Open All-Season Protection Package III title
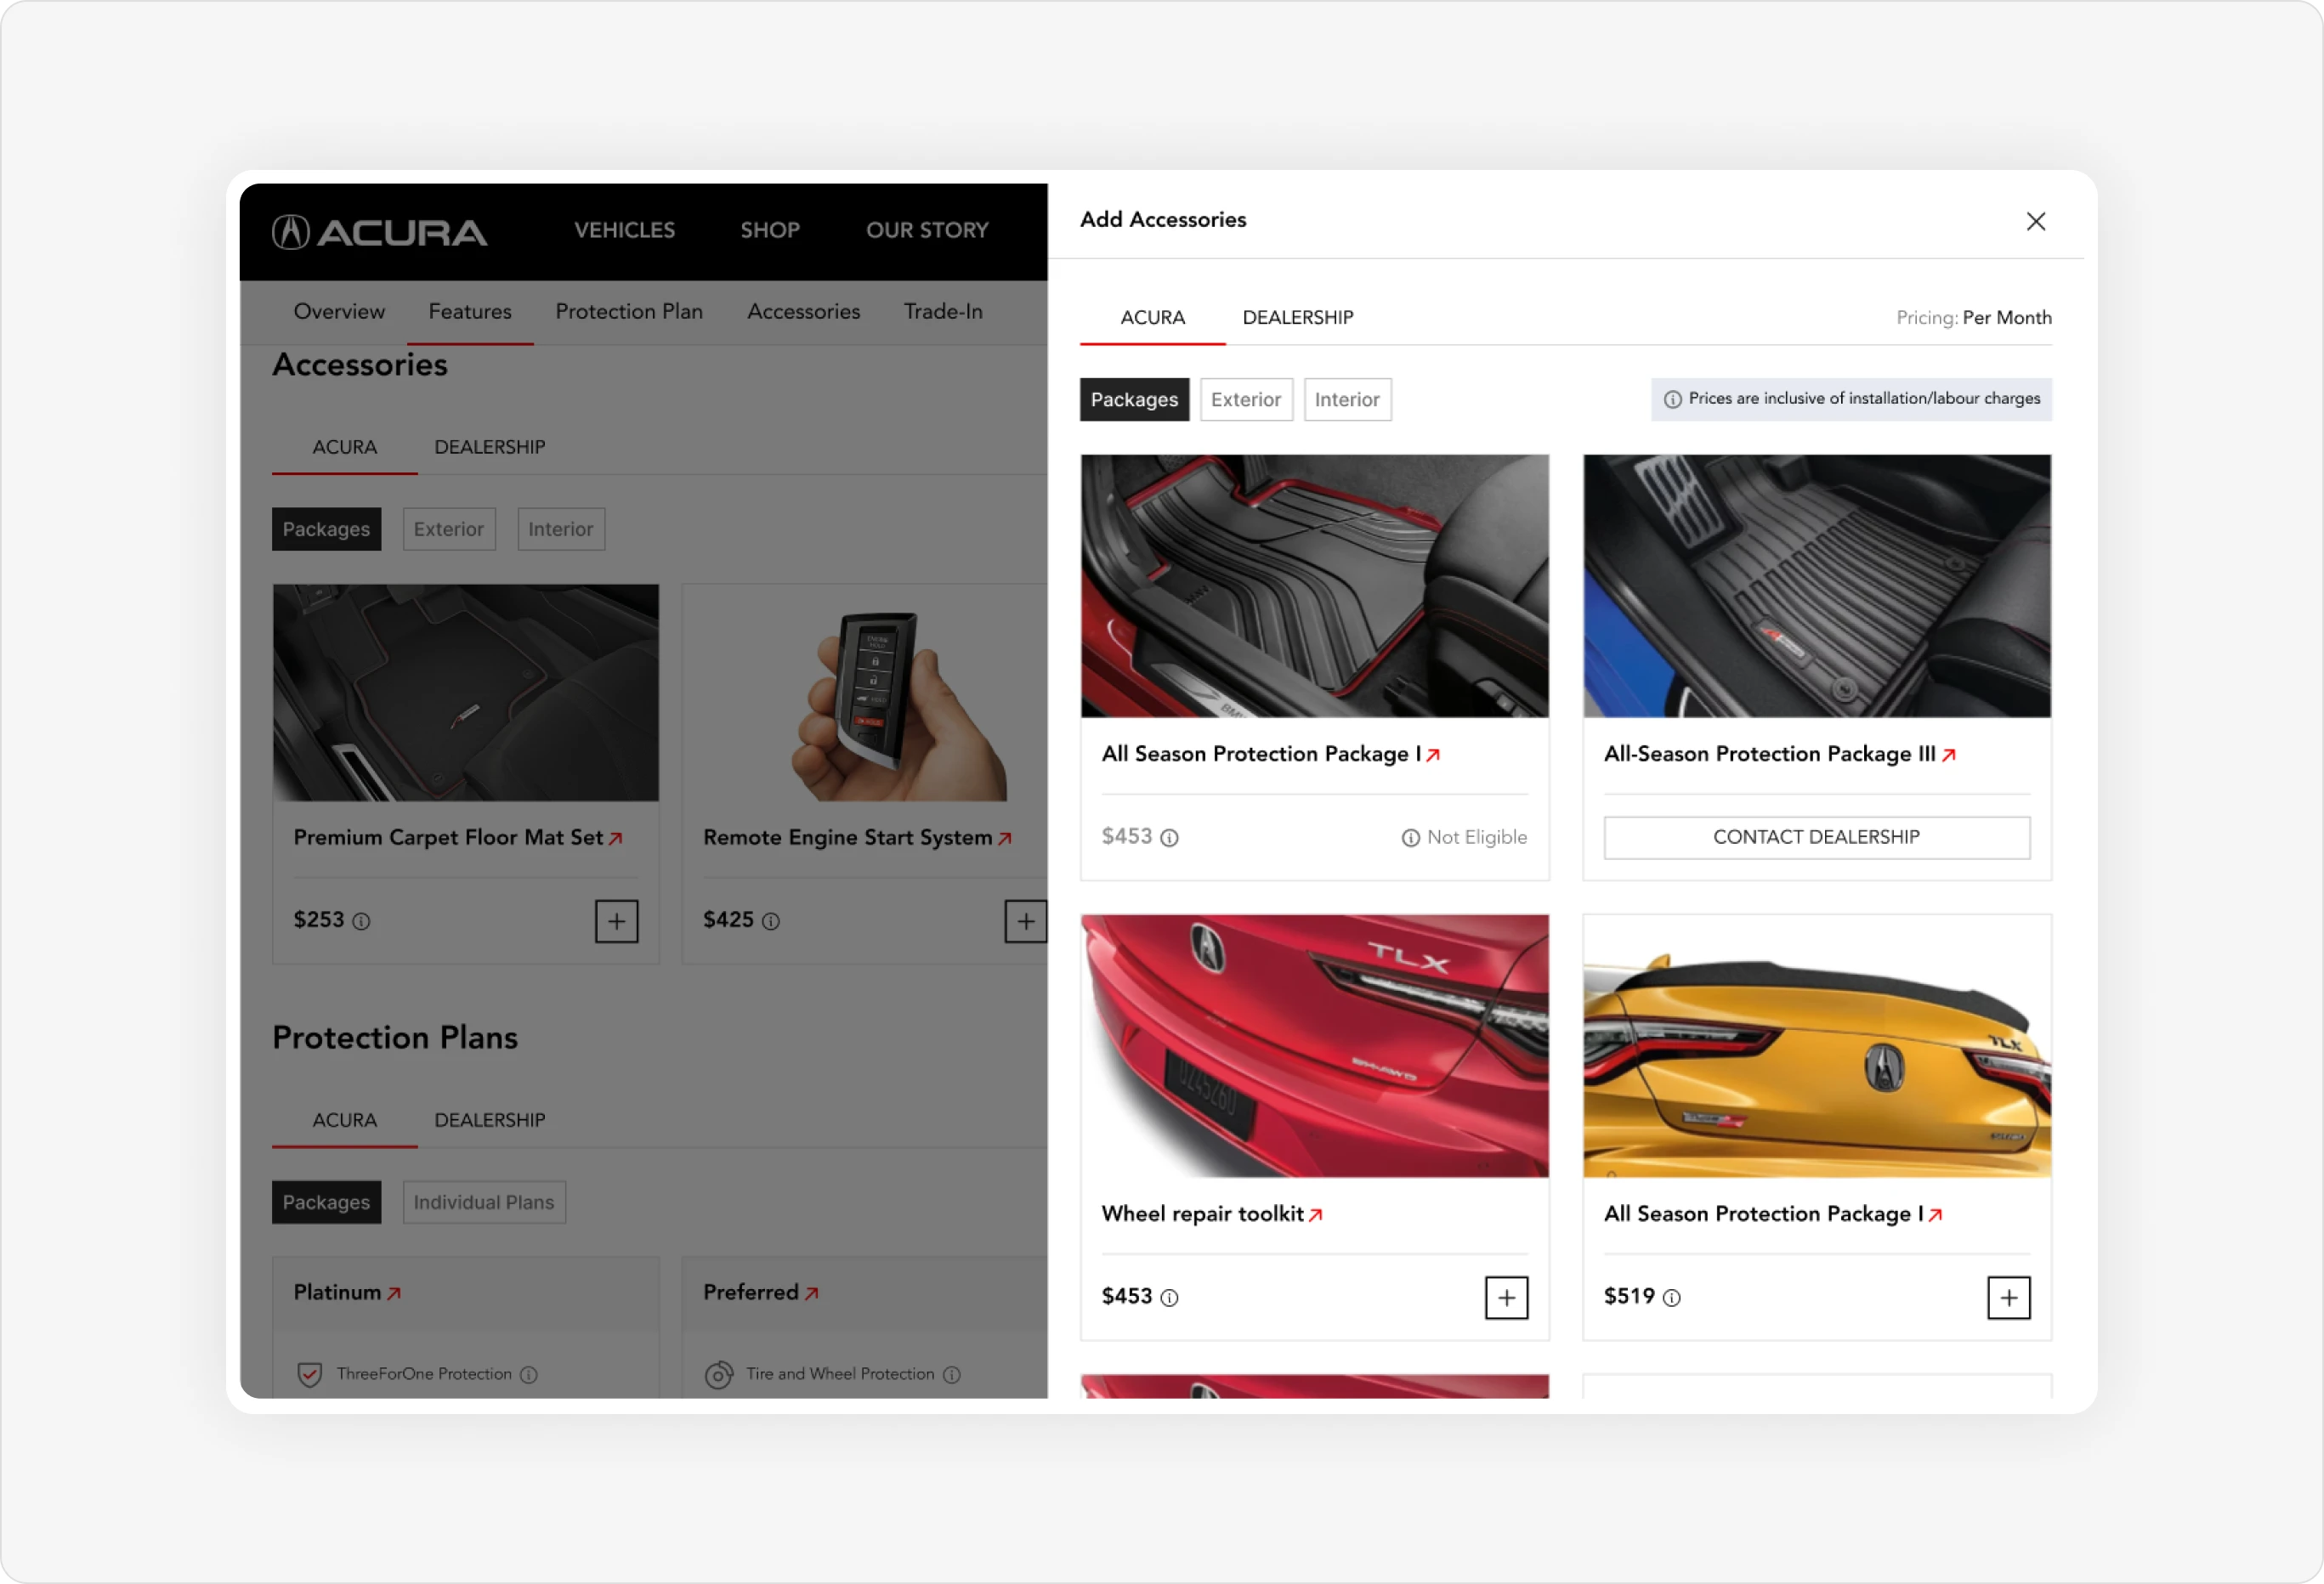This screenshot has width=2324, height=1584. click(1769, 754)
